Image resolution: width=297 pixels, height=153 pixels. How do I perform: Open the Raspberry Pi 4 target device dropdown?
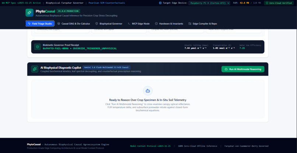click(209, 3)
